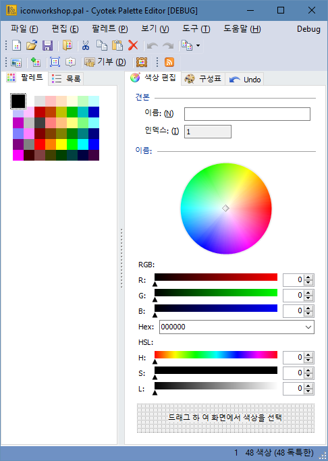The height and width of the screenshot is (461, 328).
Task: Click the add color plus icon
Action: [x=36, y=62]
